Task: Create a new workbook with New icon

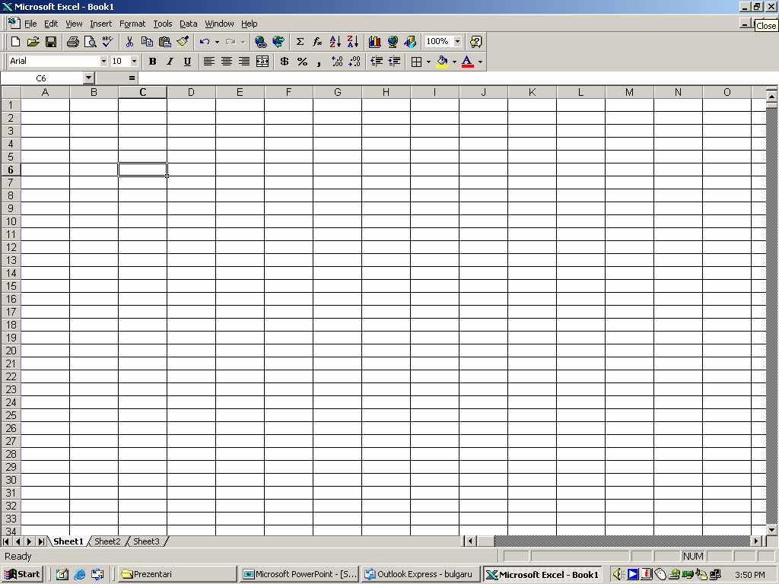Action: click(15, 42)
